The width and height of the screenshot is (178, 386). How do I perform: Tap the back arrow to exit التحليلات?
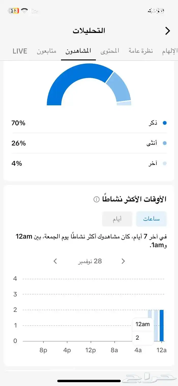[168, 31]
